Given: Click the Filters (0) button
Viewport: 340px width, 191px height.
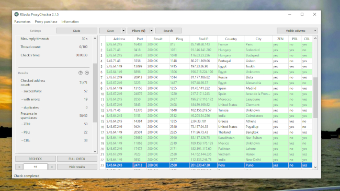Looking at the screenshot, I should click(139, 31).
